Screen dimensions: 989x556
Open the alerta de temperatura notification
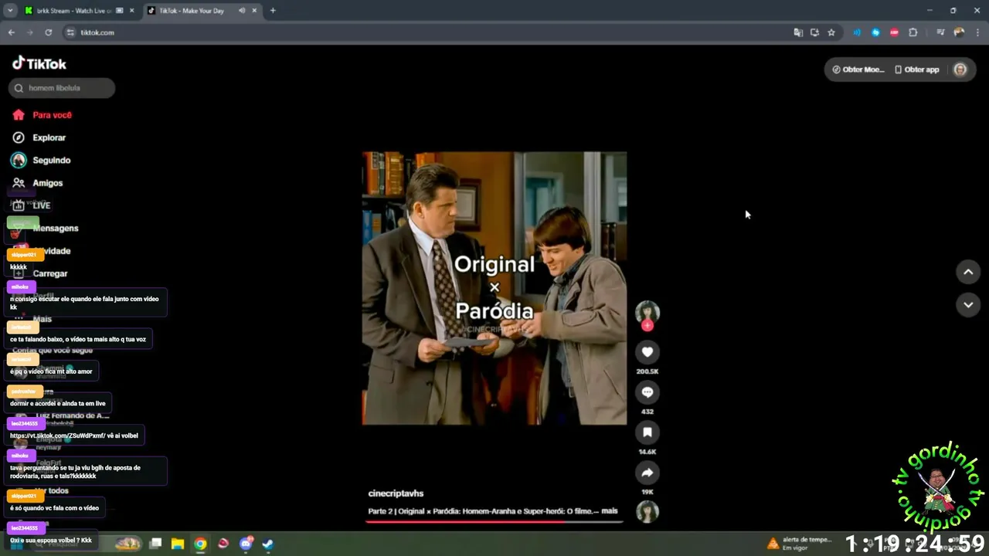(800, 543)
